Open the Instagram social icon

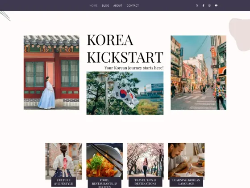coord(209,5)
